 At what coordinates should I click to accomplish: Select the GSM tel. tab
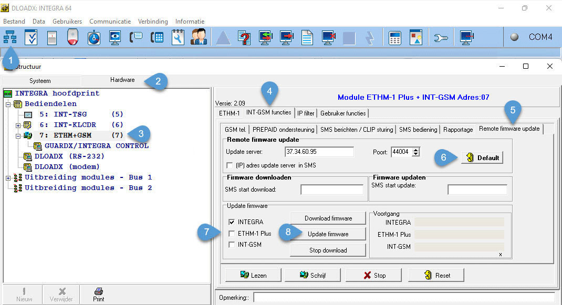tap(235, 129)
